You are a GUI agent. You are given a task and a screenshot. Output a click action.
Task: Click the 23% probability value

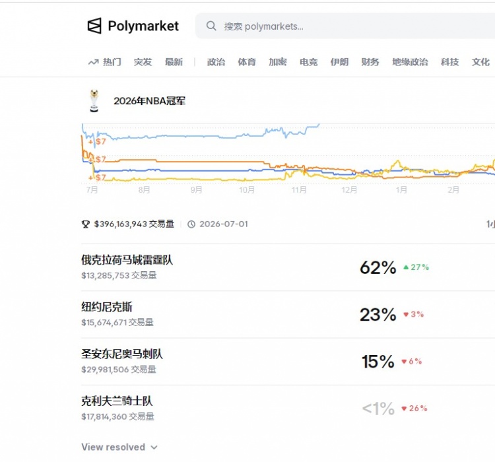(378, 315)
